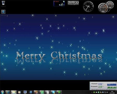Click the bottom-corner dot on weather gadget
This screenshot has height=94, width=117.
(x=64, y=5)
